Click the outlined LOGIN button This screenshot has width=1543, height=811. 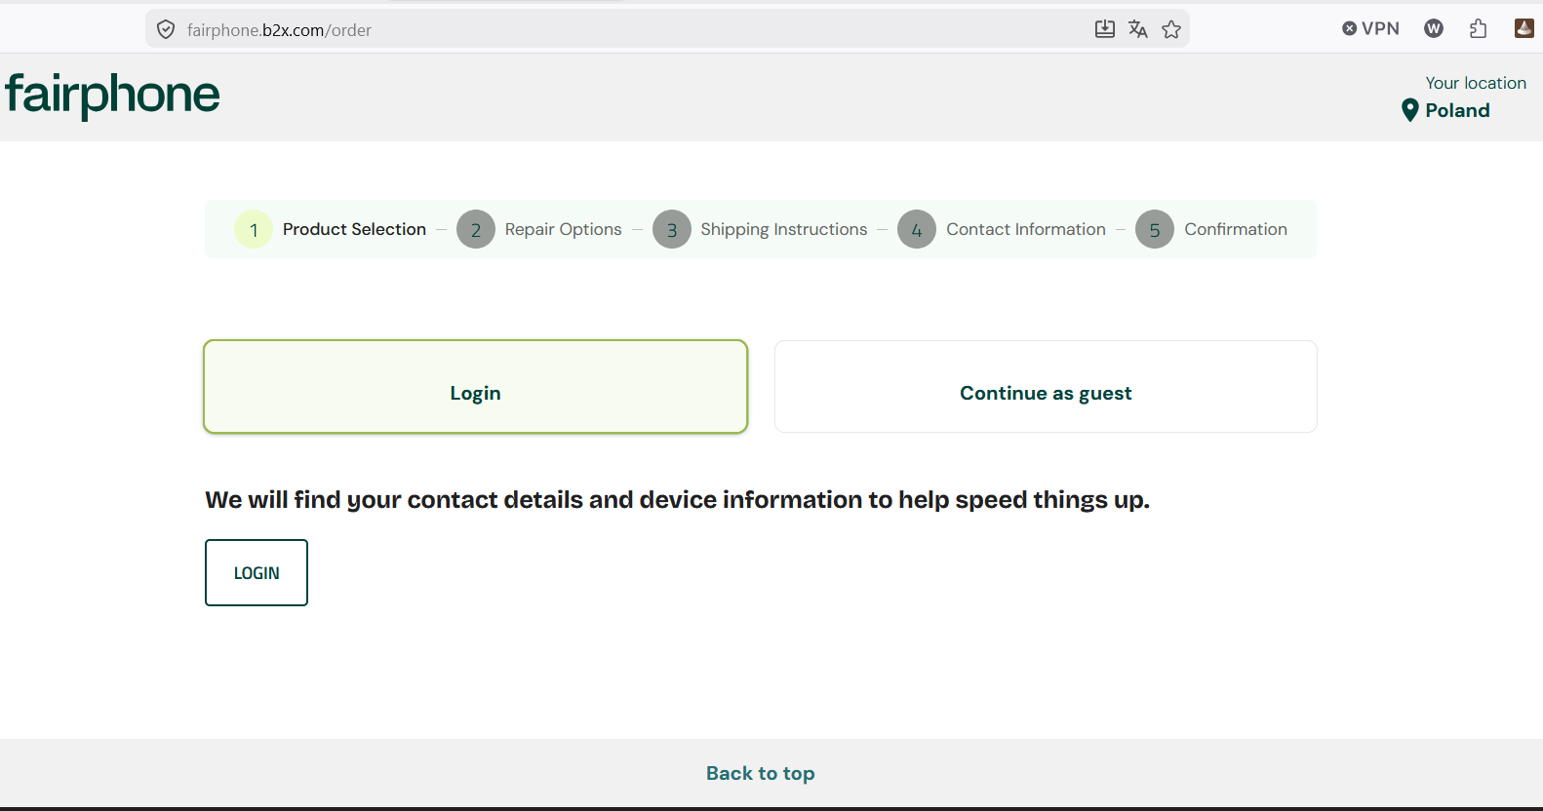[x=257, y=572]
